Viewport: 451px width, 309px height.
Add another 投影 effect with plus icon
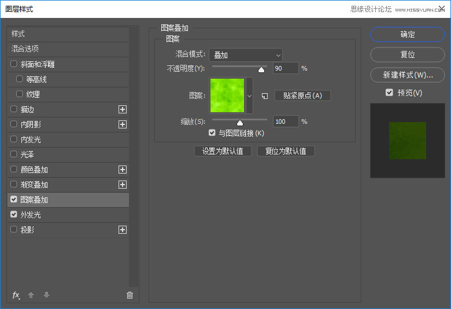tap(123, 230)
